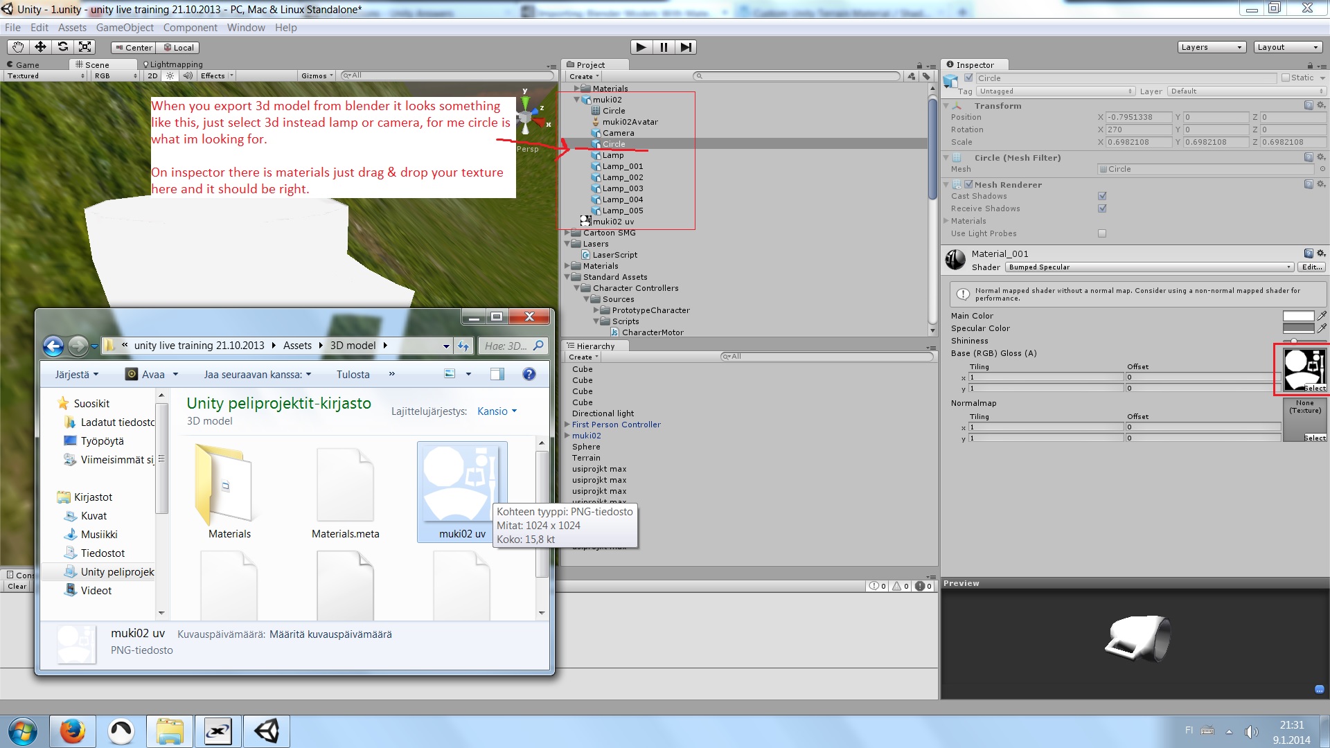Pick Specular Color with eyedropper

[x=1322, y=328]
